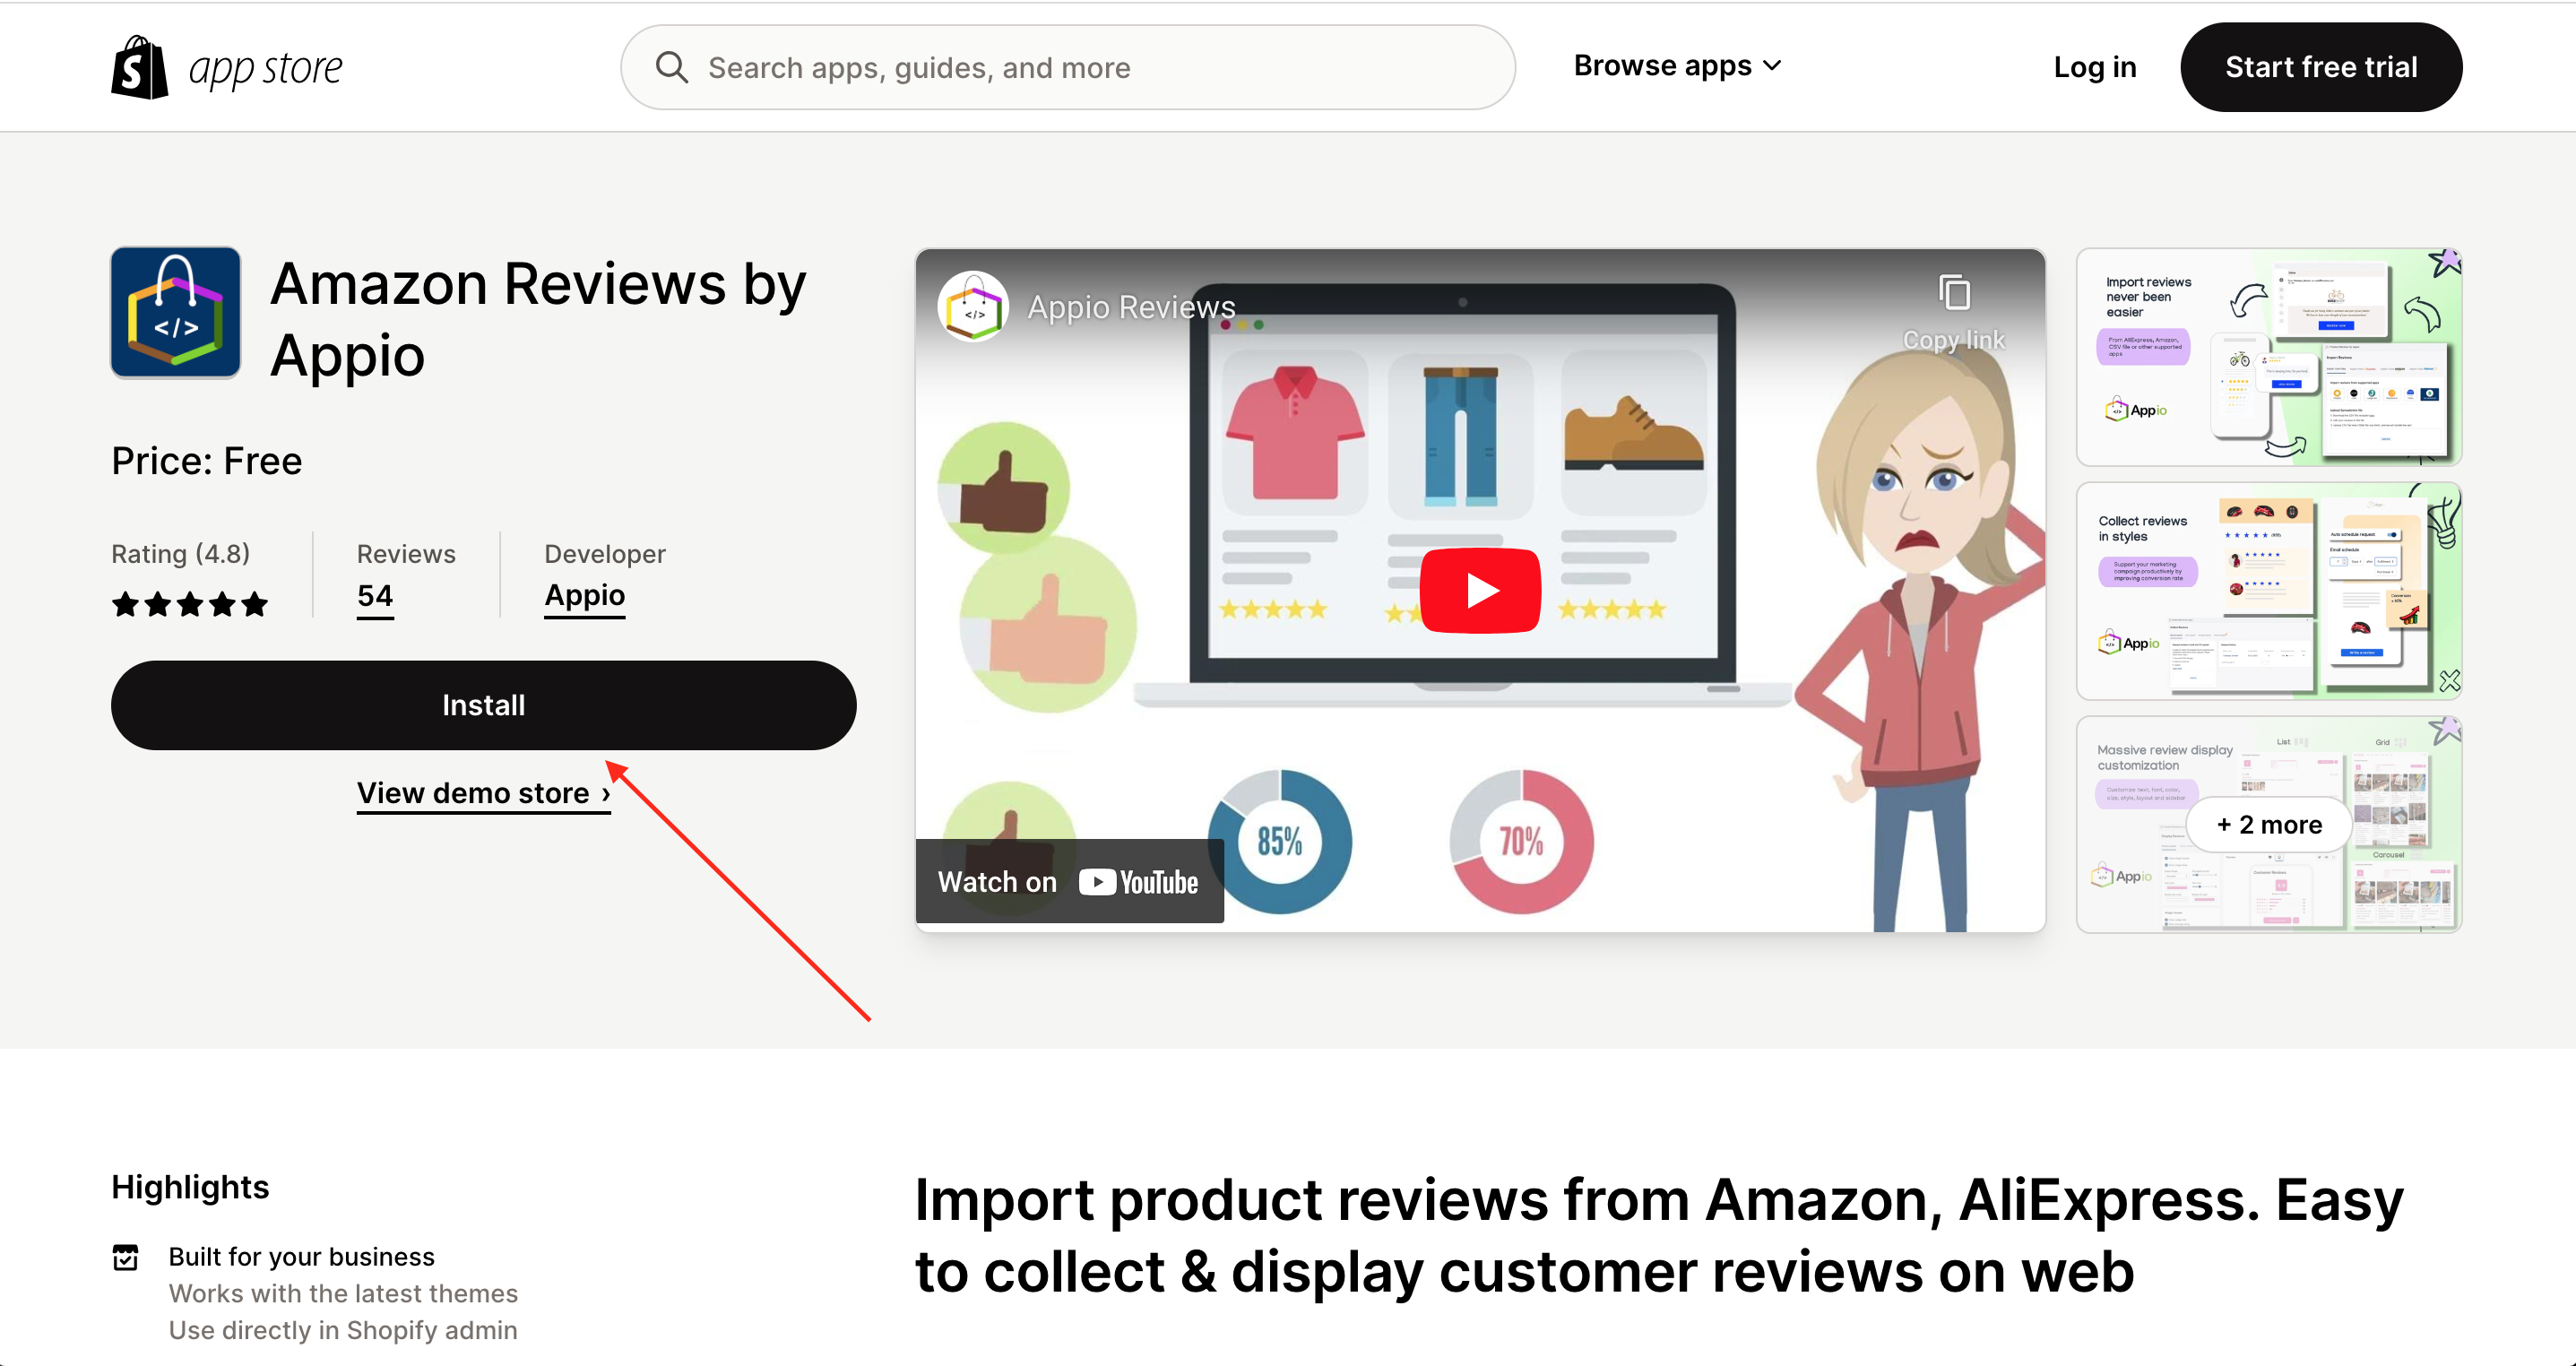Start the free trial
The height and width of the screenshot is (1366, 2576).
pyautogui.click(x=2321, y=67)
